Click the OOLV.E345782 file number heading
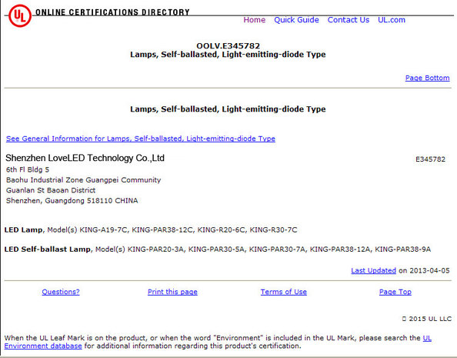Image resolution: width=457 pixels, height=358 pixels. coord(228,45)
